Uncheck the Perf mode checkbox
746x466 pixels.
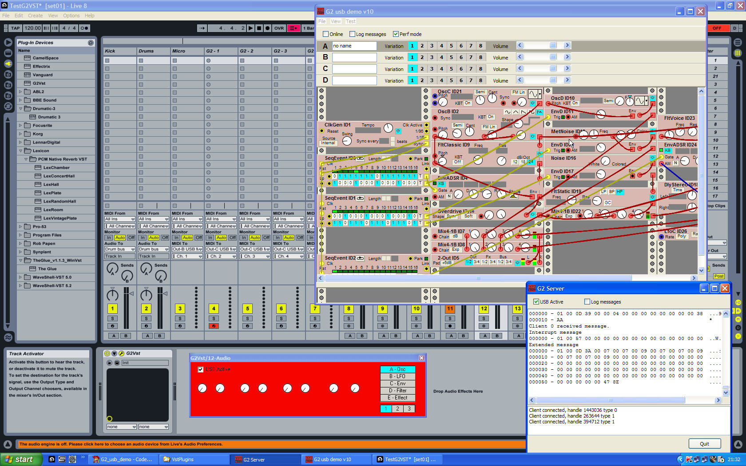396,34
